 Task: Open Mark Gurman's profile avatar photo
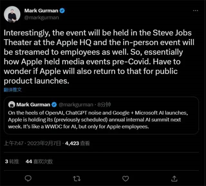coord(12,14)
